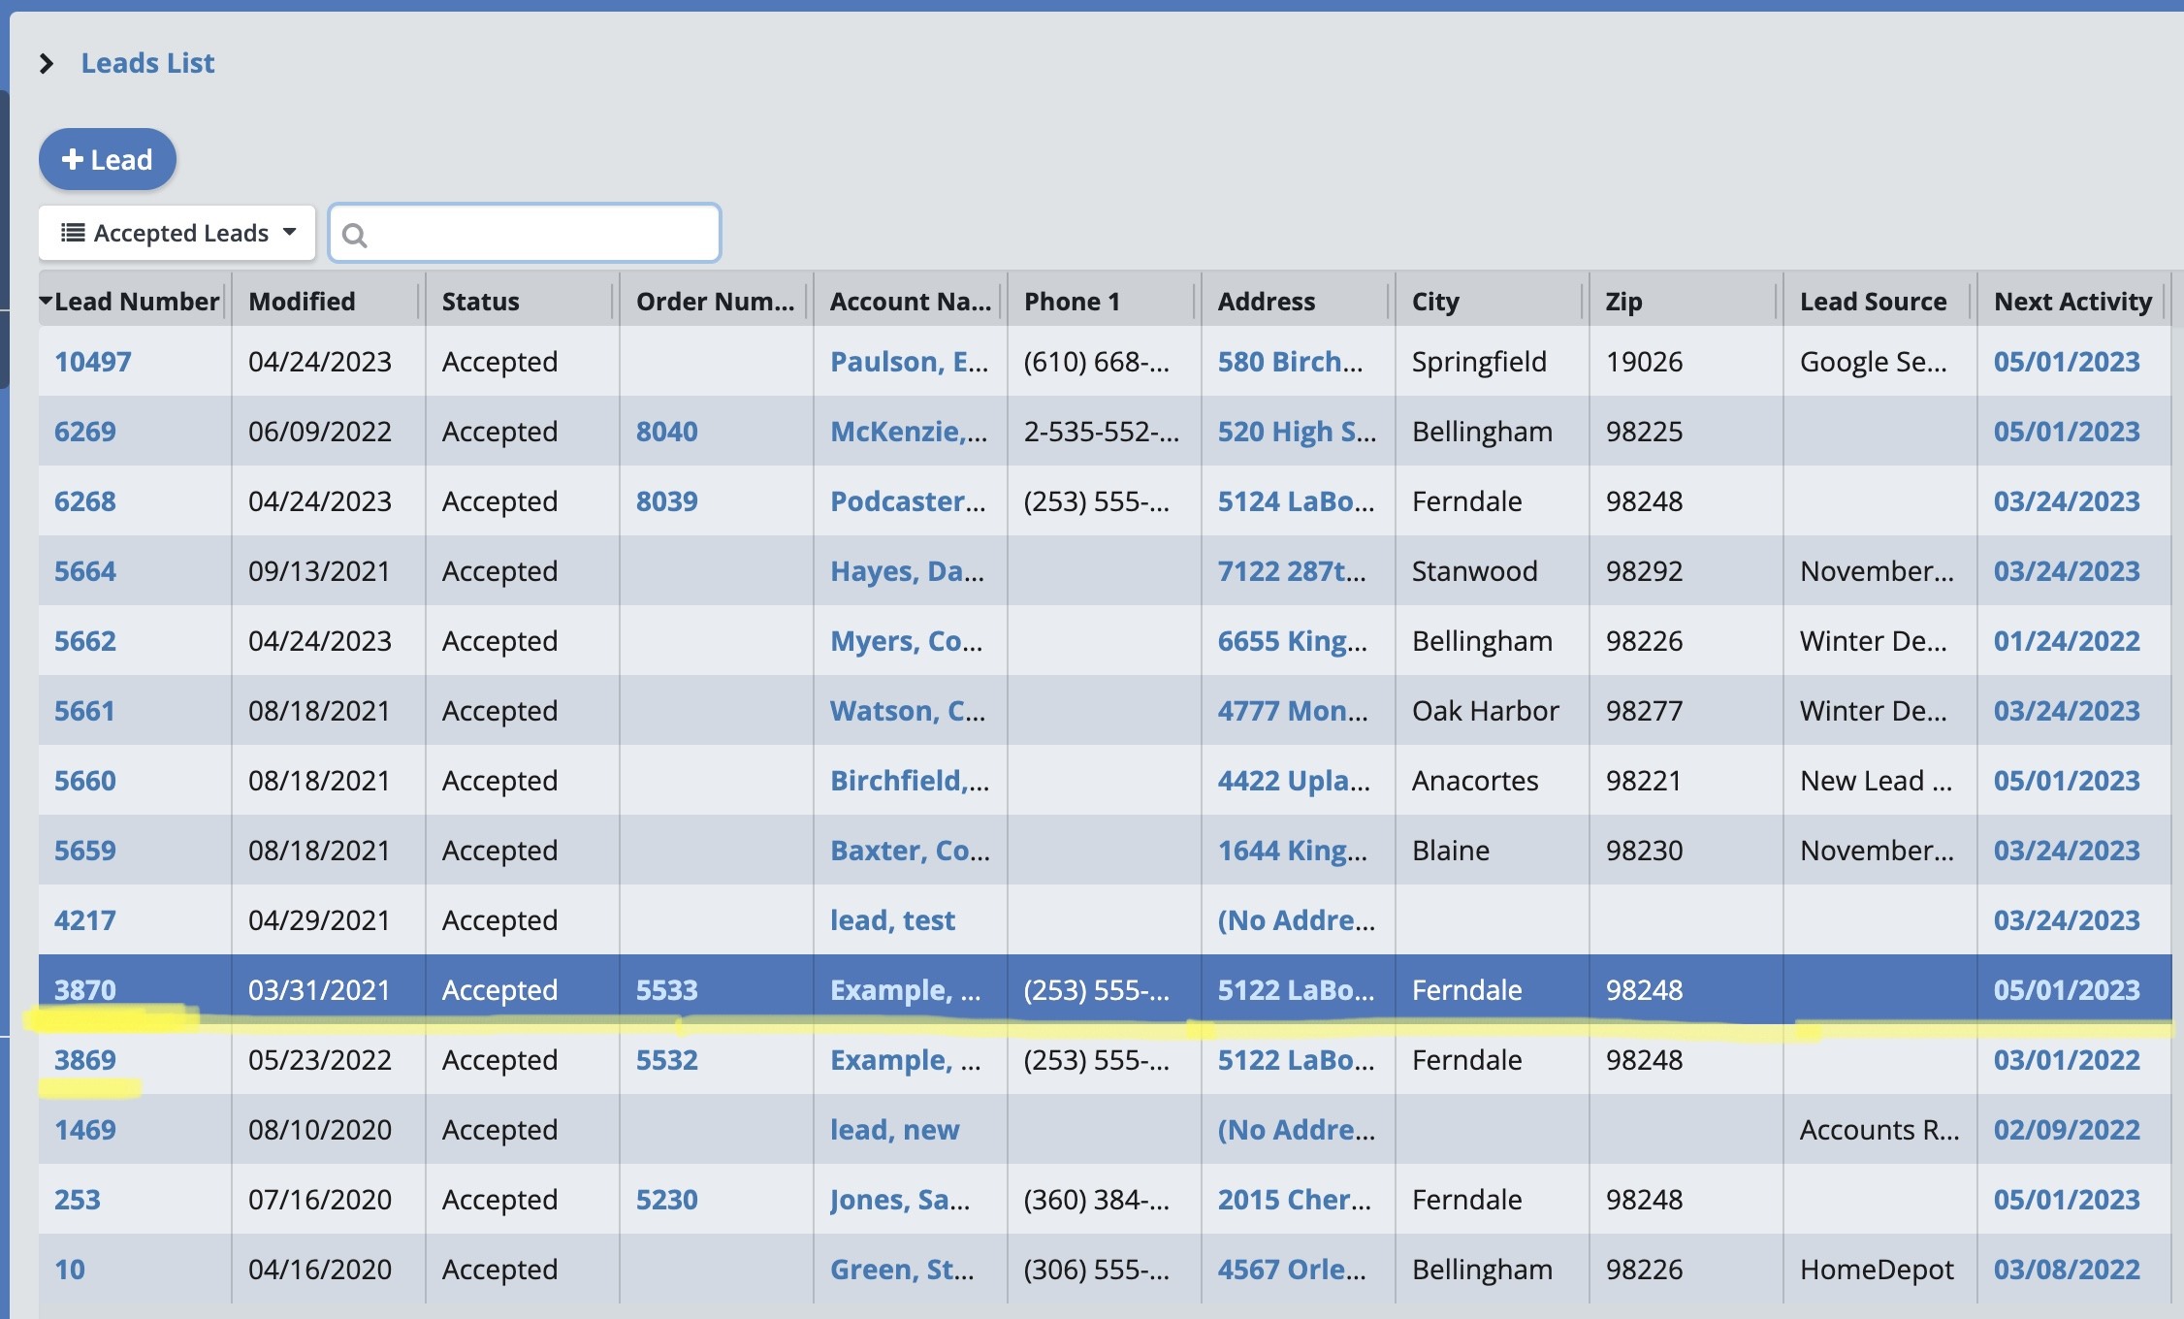Focus the leads search input field
Viewport: 2184px width, 1319px height.
538,234
